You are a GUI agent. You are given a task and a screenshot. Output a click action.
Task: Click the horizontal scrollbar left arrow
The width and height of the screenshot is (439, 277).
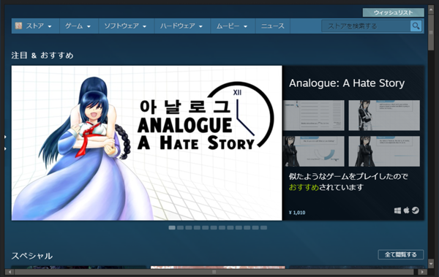tap(10, 272)
